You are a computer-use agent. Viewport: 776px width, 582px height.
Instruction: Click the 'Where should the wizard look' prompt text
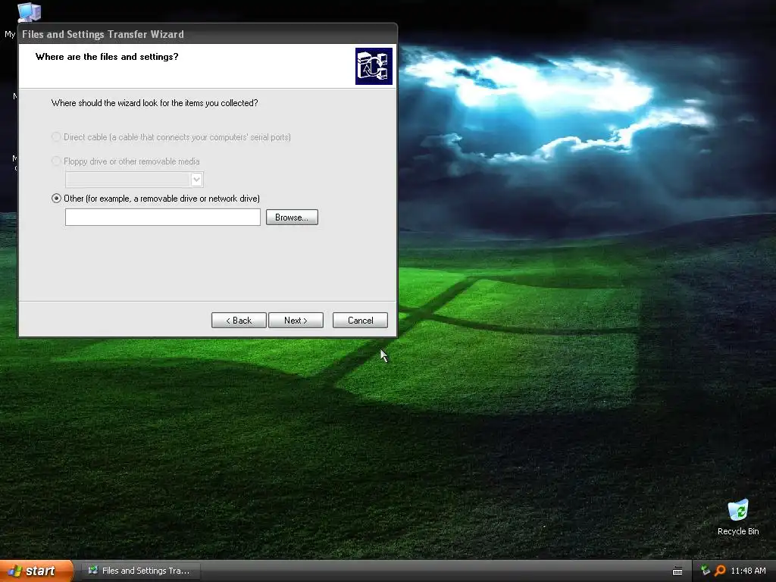[155, 103]
